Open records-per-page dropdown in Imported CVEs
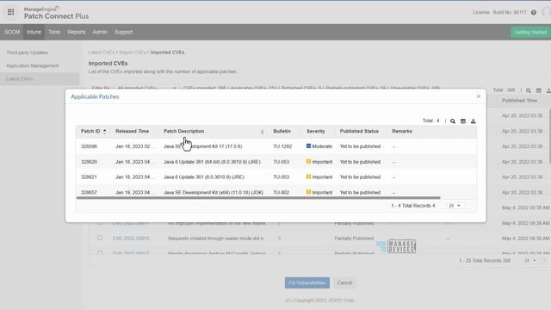Viewport: 551px width, 310px height. pos(530,260)
